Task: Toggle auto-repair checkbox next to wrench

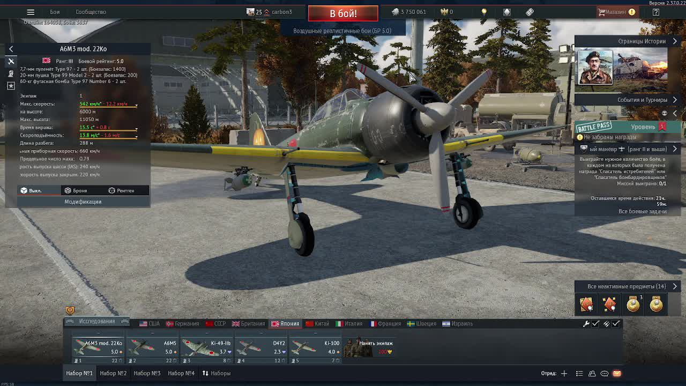Action: point(595,324)
